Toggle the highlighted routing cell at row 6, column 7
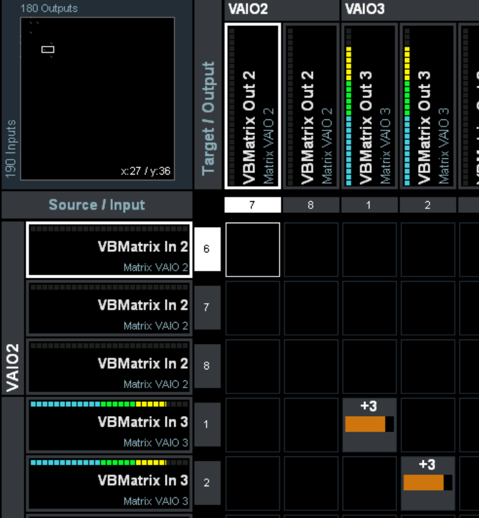Image resolution: width=479 pixels, height=518 pixels. (x=252, y=250)
